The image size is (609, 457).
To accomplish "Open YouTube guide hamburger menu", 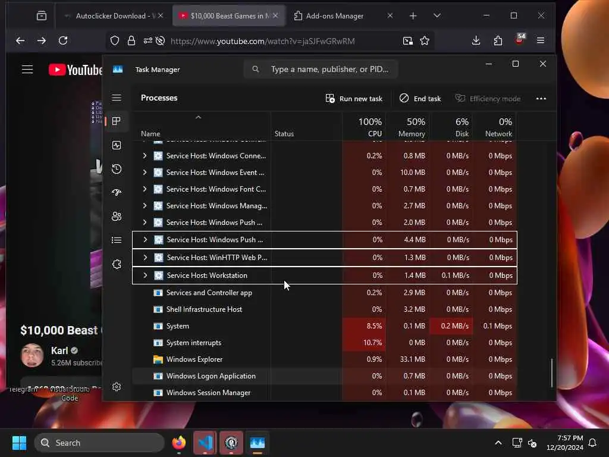I will click(x=27, y=70).
